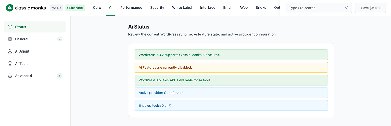Viewport: 391px width, 126px height.
Task: Open the Woo tab
Action: [244, 8]
